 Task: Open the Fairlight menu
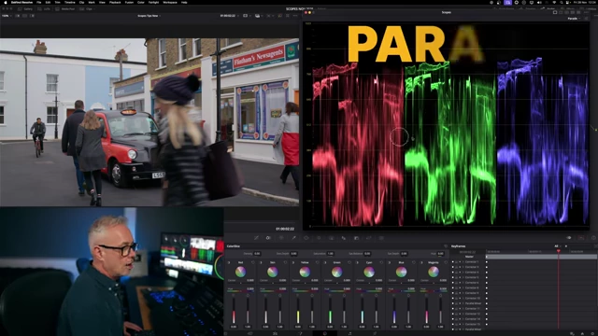[153, 2]
